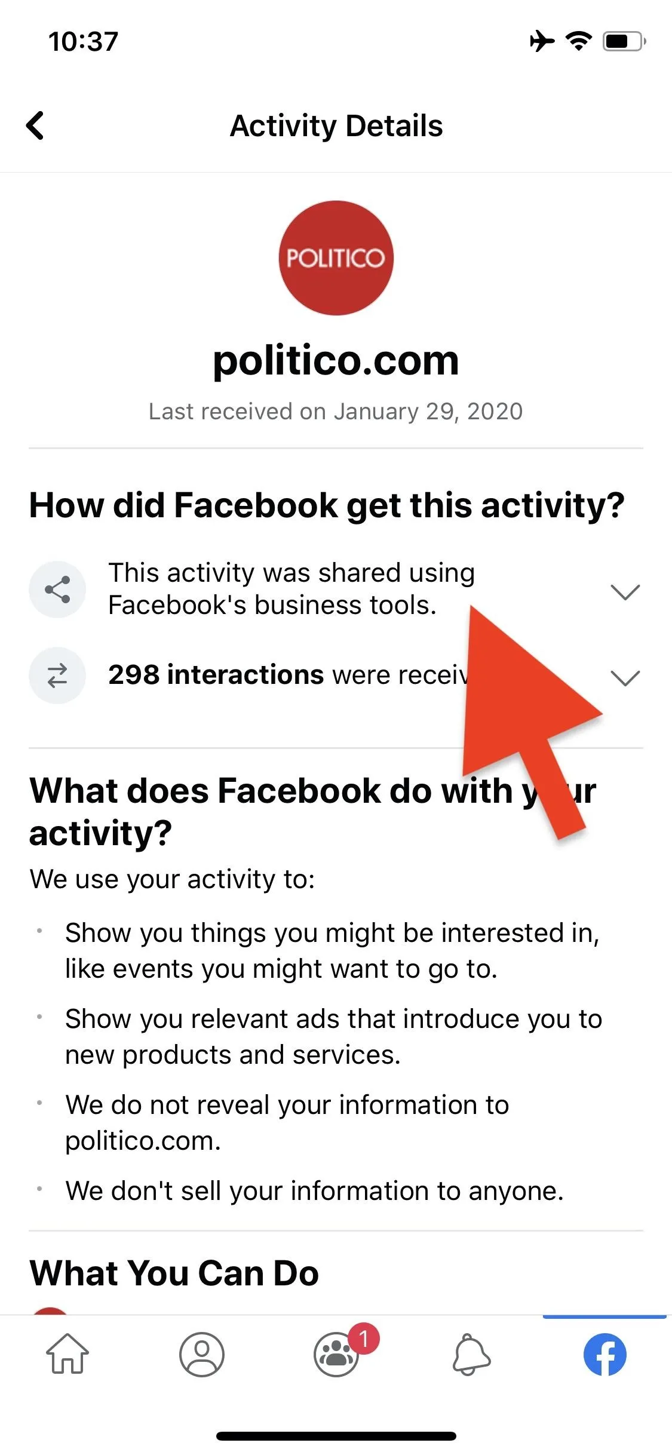This screenshot has height=1455, width=672.
Task: Expand the business tools activity chevron
Action: pyautogui.click(x=625, y=592)
